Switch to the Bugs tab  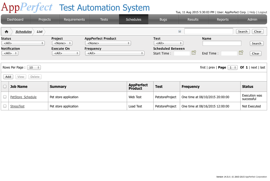point(163,19)
